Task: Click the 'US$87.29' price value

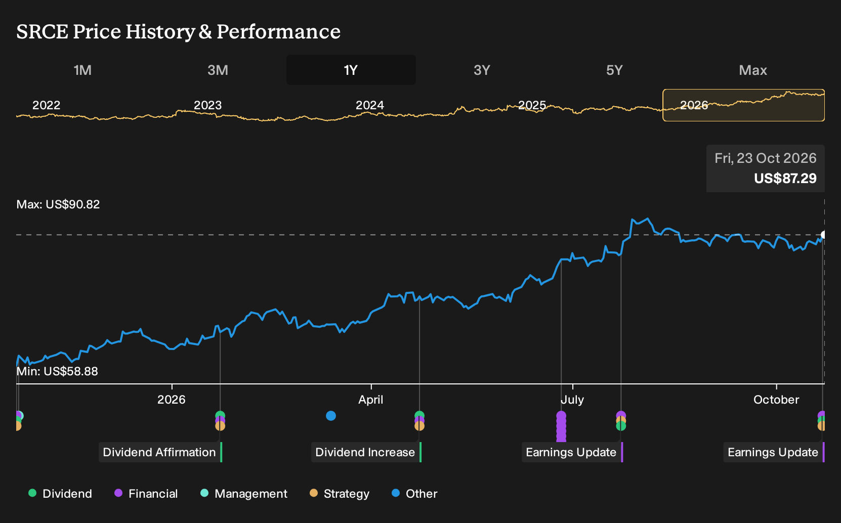Action: tap(785, 179)
